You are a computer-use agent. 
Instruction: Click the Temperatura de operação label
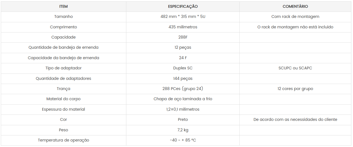63,140
